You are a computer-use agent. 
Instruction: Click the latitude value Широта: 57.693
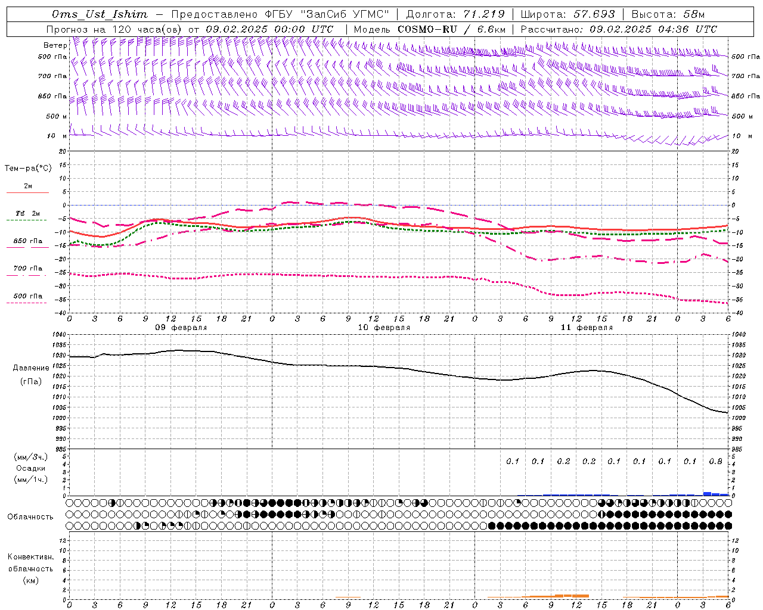coord(567,14)
